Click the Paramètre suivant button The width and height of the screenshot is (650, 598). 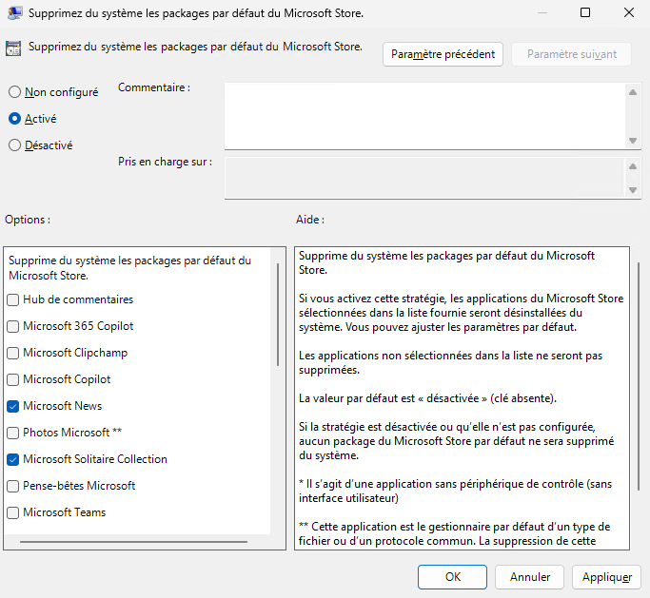pos(572,54)
